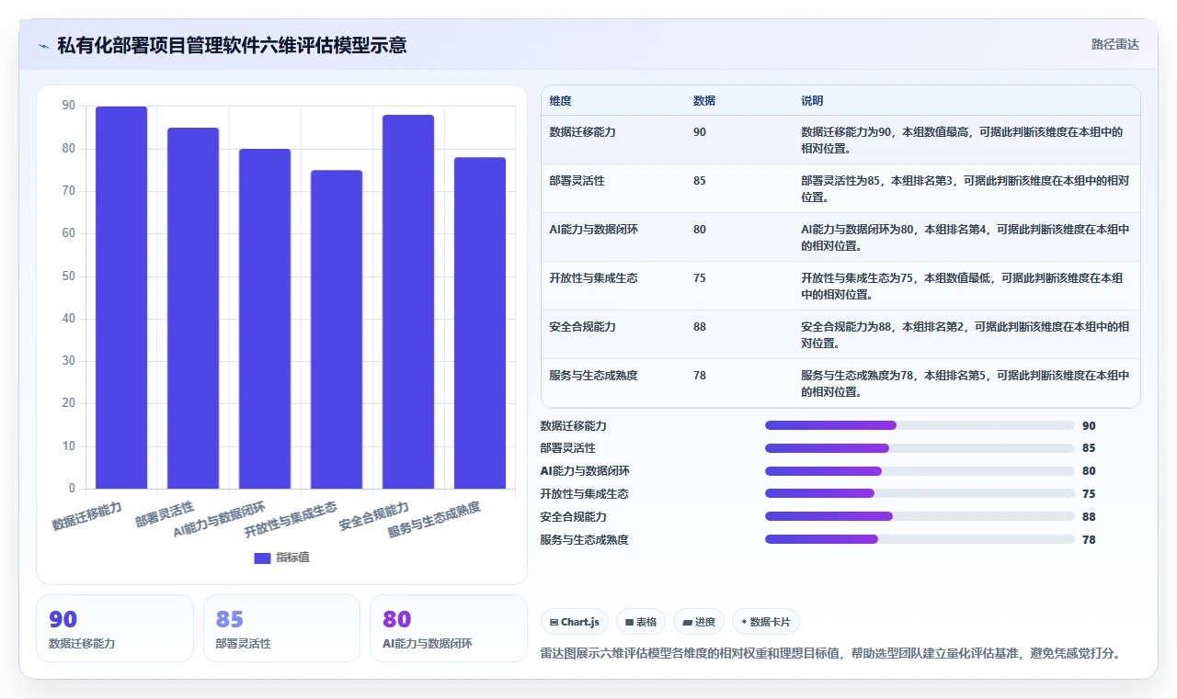Click the 表格 tag
The image size is (1177, 699).
pyautogui.click(x=641, y=622)
